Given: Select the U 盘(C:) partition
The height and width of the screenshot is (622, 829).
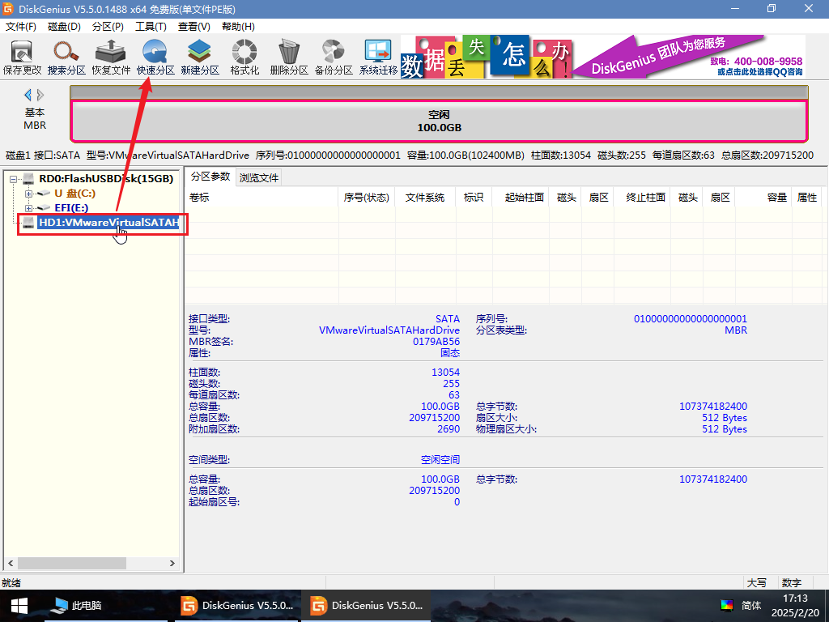Looking at the screenshot, I should [x=74, y=194].
